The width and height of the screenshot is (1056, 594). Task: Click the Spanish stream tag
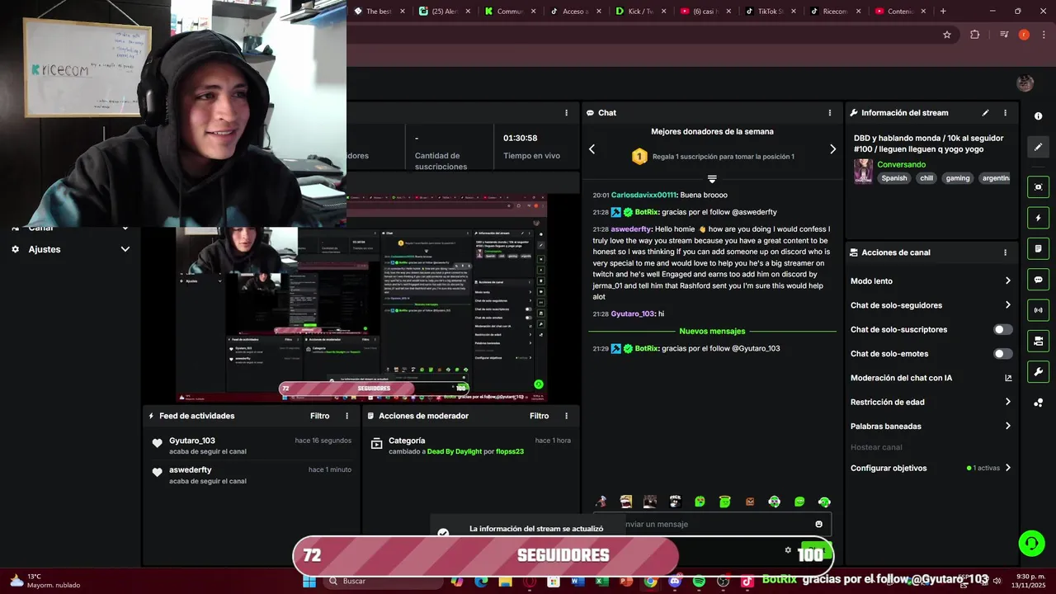(893, 178)
